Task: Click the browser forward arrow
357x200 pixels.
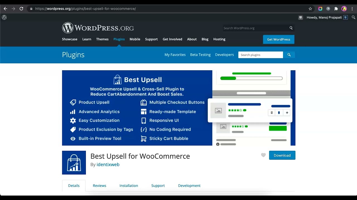Action: point(13,9)
